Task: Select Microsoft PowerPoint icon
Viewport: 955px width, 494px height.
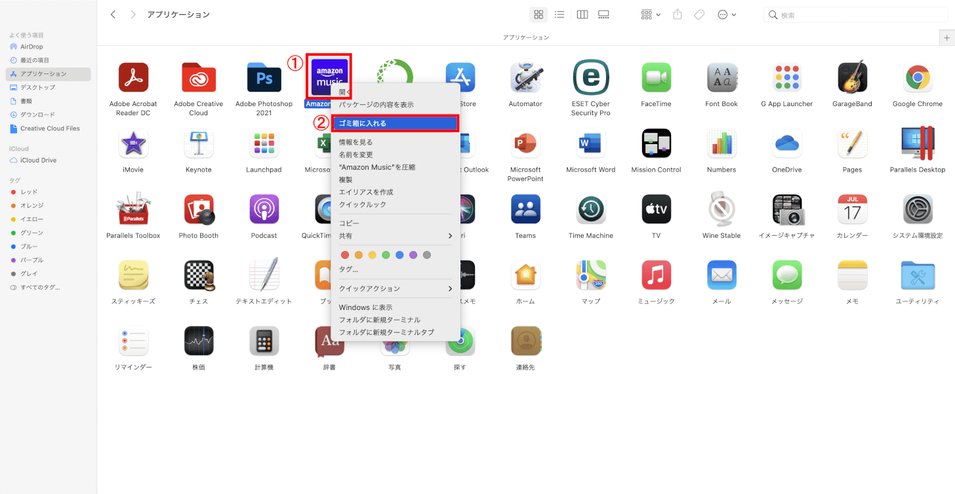Action: pyautogui.click(x=525, y=143)
